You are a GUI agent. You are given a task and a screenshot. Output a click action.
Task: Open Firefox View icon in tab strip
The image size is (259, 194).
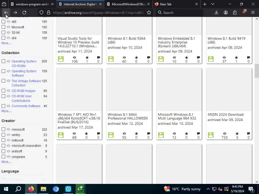[4, 4]
